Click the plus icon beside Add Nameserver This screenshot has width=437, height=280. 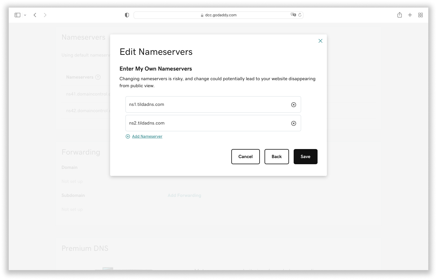[128, 136]
